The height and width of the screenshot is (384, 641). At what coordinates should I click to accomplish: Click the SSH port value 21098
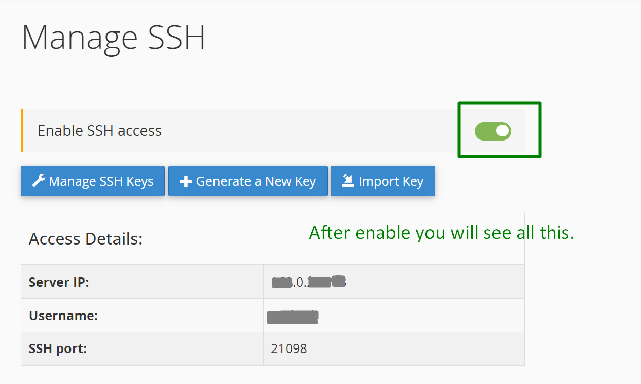coord(289,349)
